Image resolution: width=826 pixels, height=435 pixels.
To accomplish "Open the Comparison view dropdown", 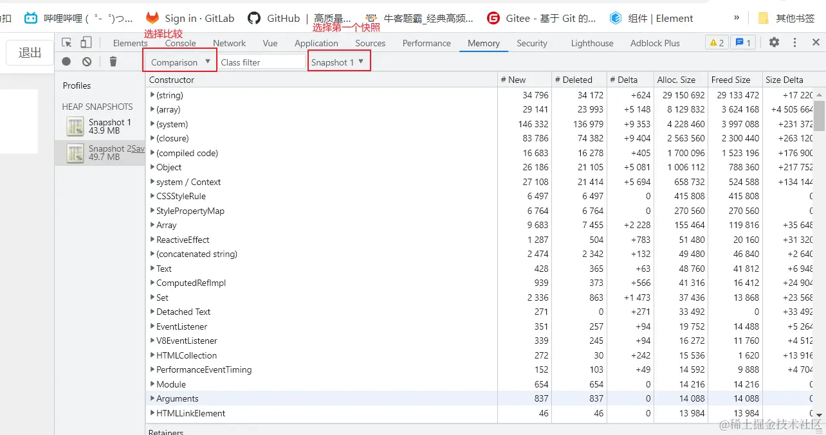I will pos(179,62).
